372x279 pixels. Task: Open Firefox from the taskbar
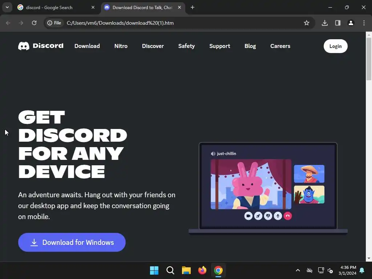(202, 270)
